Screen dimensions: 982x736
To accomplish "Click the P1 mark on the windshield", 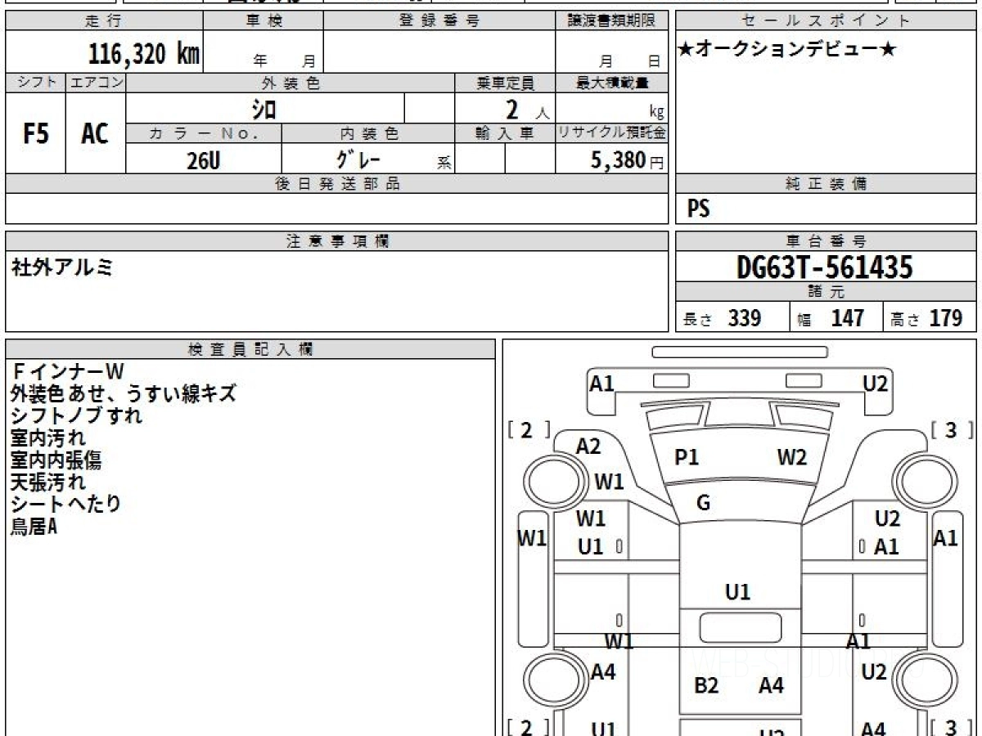I will (x=687, y=458).
